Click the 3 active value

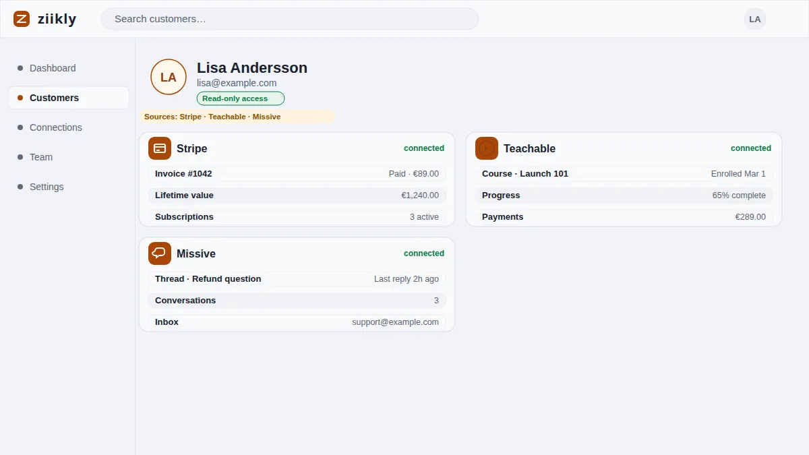tap(424, 217)
